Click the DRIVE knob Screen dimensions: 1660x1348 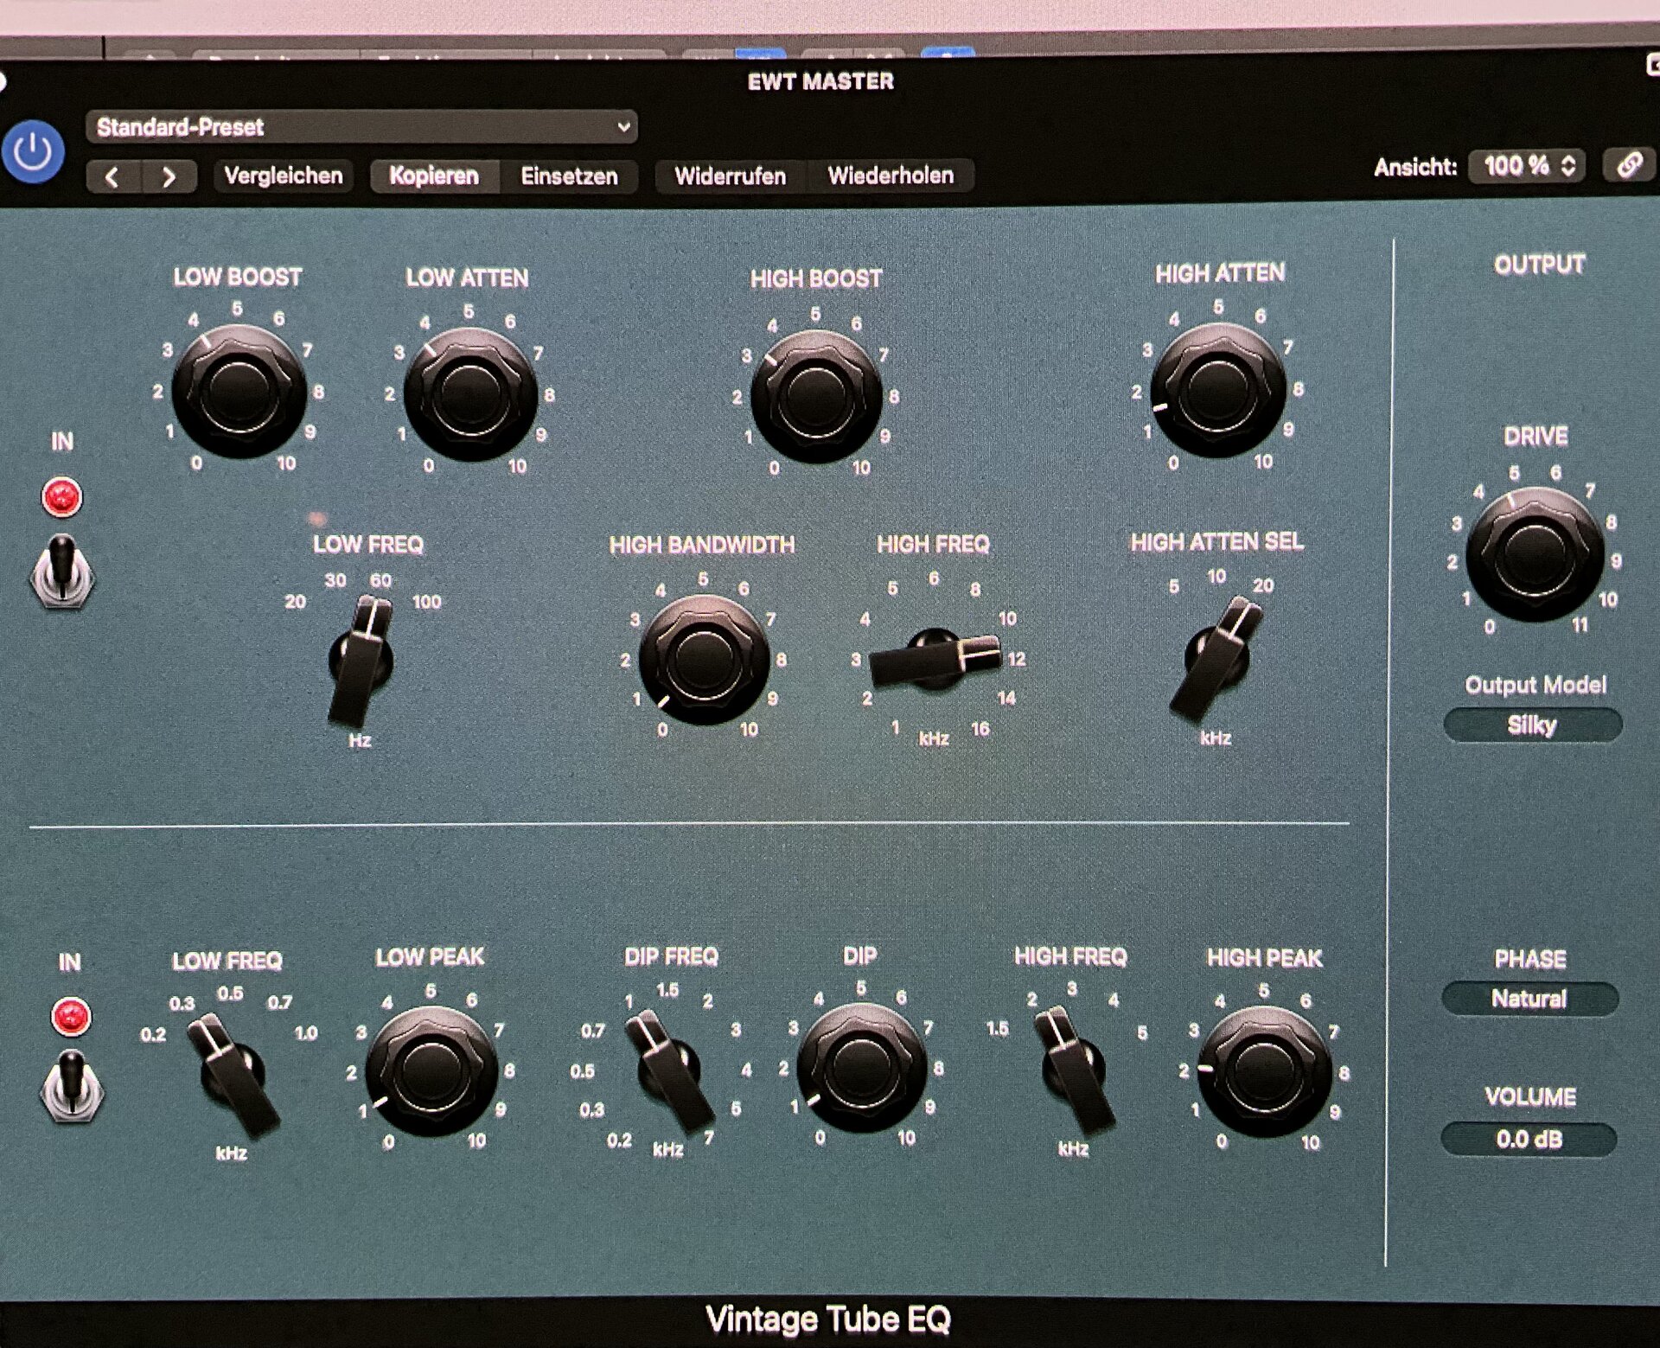click(1535, 554)
